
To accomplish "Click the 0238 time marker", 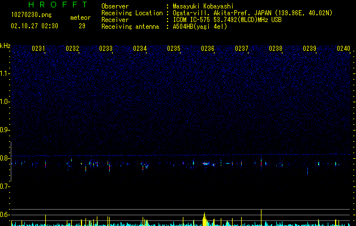I will (276, 49).
